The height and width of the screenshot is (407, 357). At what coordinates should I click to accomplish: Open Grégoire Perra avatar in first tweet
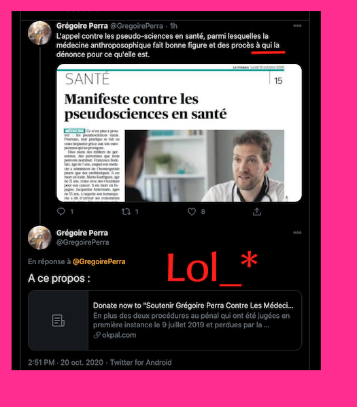(39, 33)
